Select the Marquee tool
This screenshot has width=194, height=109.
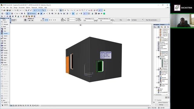(x=5, y=24)
